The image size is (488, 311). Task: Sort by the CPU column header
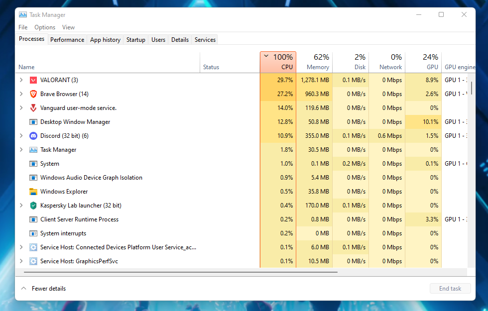coord(278,62)
